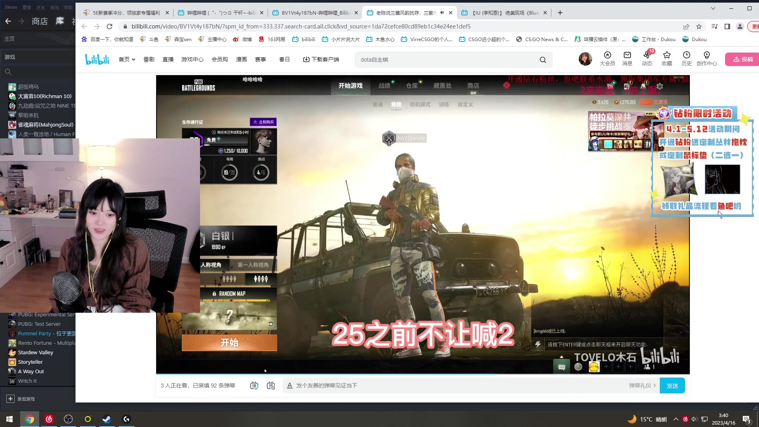Open Chrome side panel icon
This screenshot has height=427, width=759.
coord(727,26)
